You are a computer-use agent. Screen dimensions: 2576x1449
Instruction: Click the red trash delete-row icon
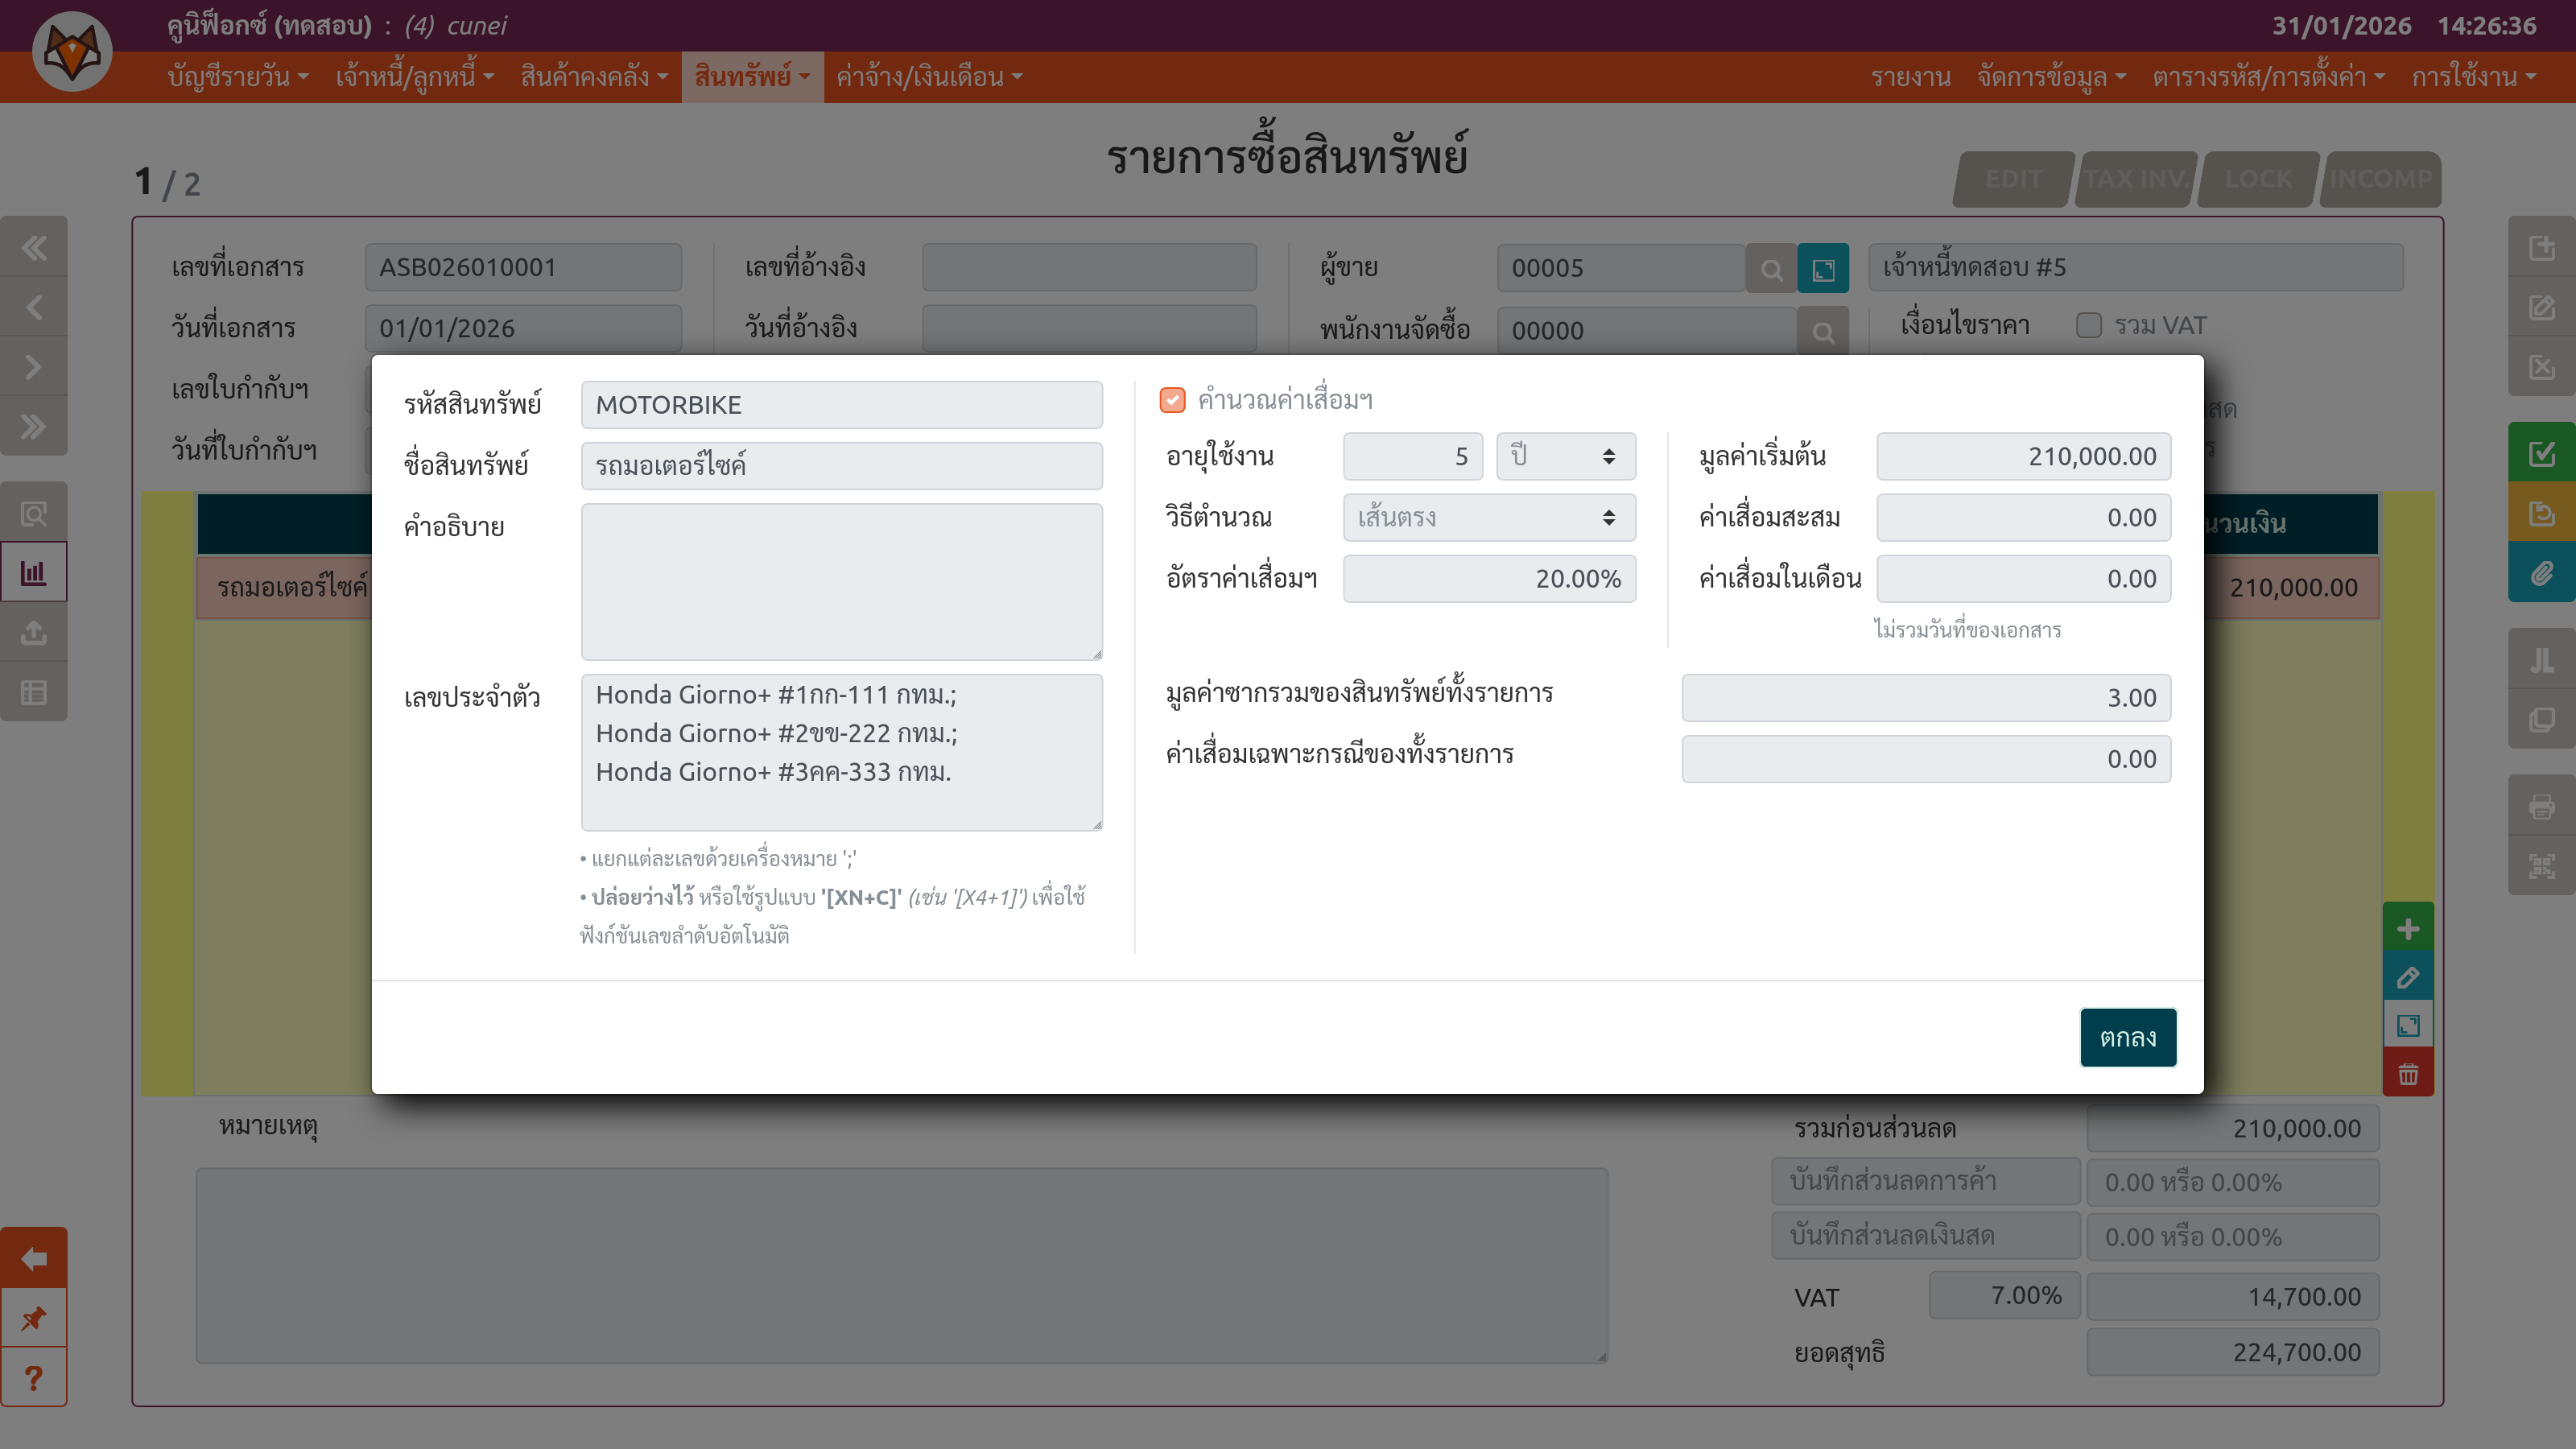[2407, 1074]
